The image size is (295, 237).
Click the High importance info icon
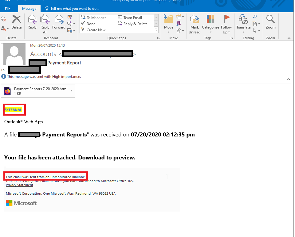[4, 77]
